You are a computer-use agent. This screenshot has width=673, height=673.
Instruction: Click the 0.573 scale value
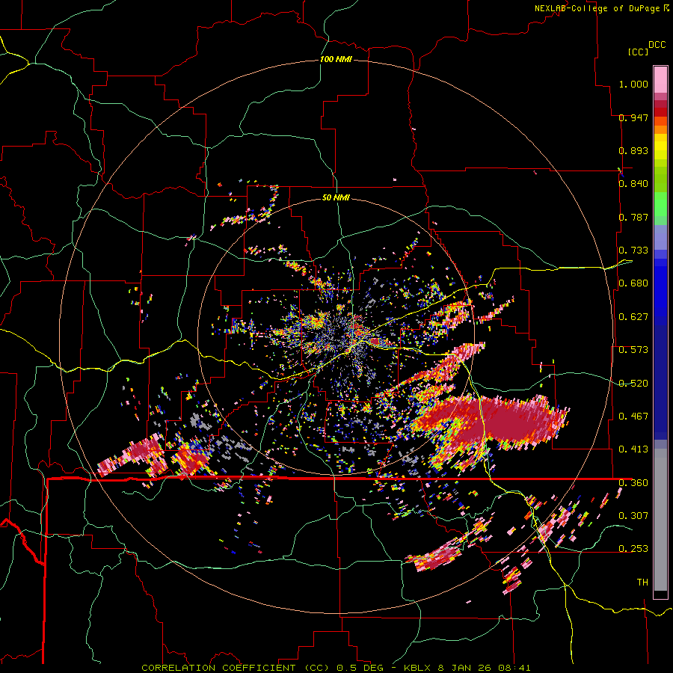coord(633,350)
